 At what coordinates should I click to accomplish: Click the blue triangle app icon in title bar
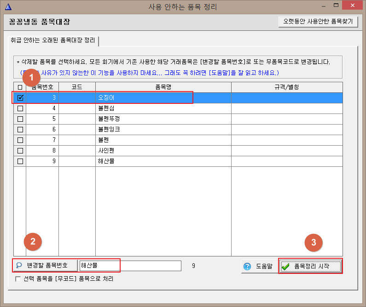coord(8,7)
